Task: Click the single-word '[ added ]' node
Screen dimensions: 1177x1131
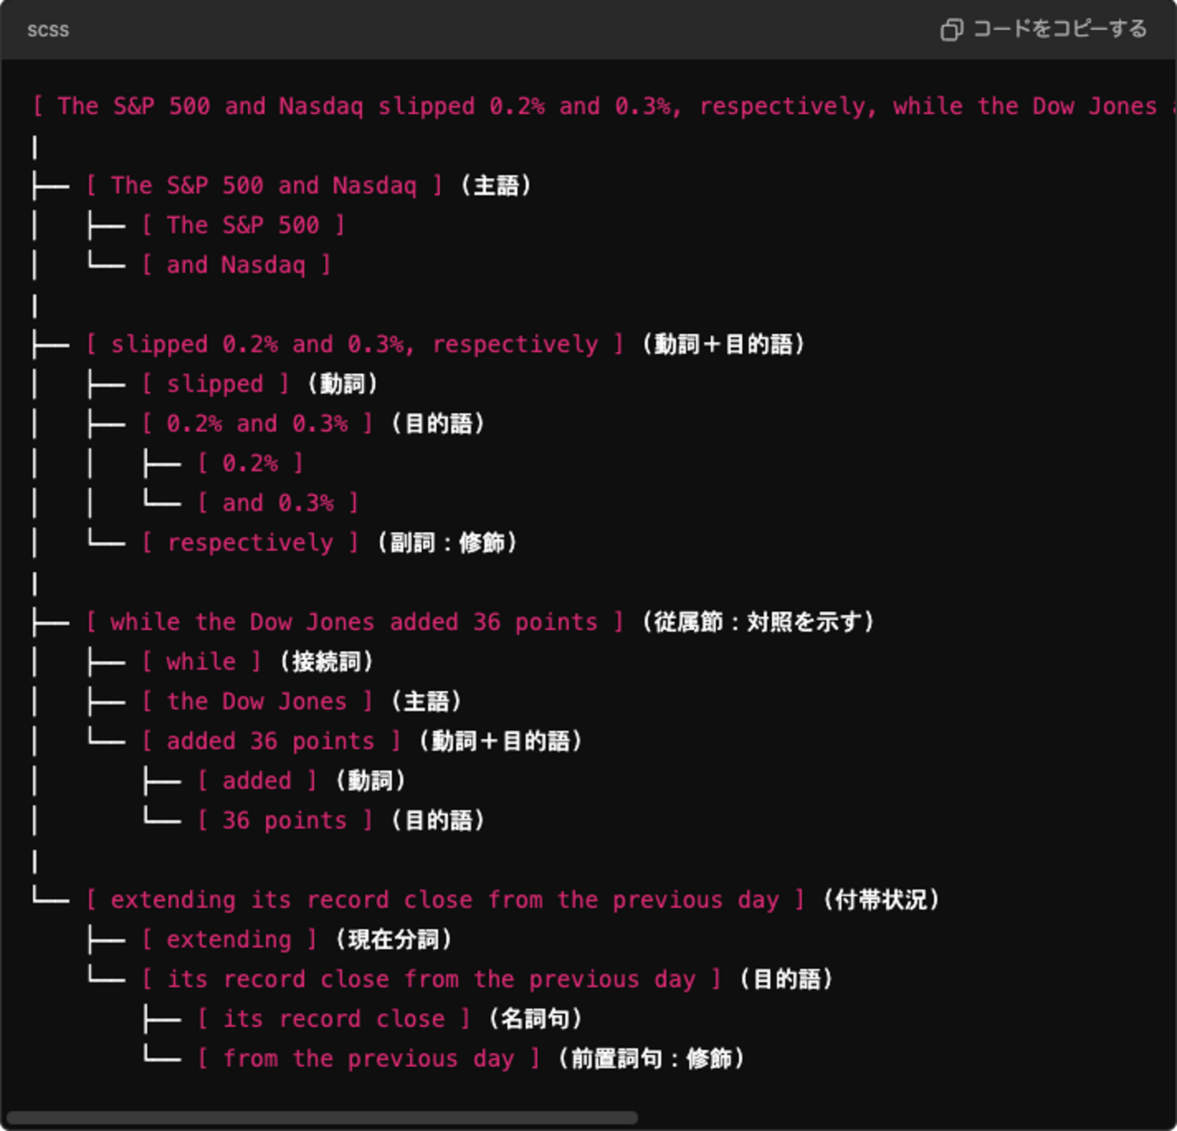Action: (x=257, y=781)
